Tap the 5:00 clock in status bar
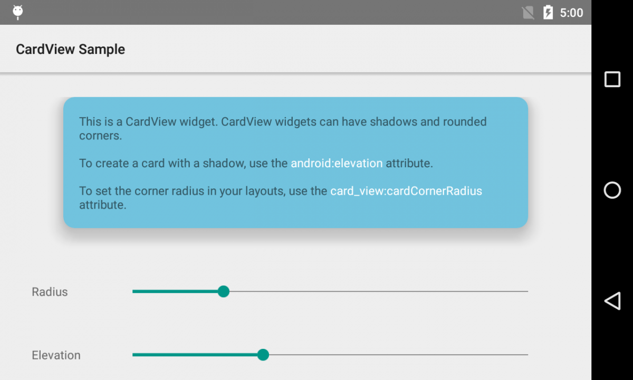Viewport: 633px width, 380px height. [x=571, y=13]
